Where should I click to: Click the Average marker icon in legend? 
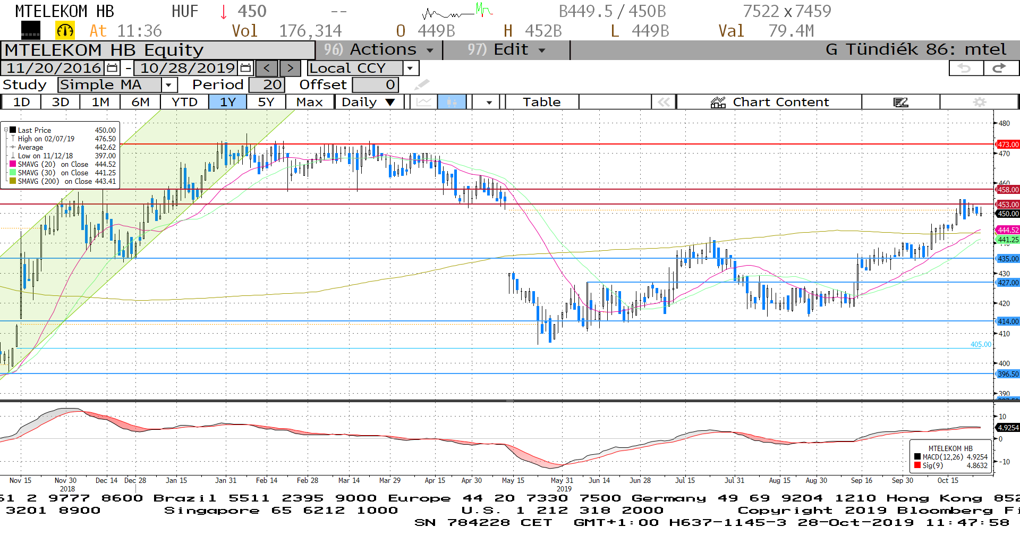click(13, 147)
